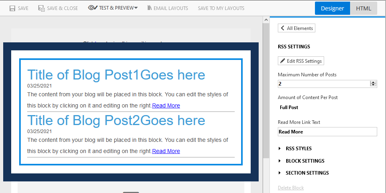Image resolution: width=386 pixels, height=193 pixels.
Task: Click the content paragraph under Blog Post2
Action: 127,145
